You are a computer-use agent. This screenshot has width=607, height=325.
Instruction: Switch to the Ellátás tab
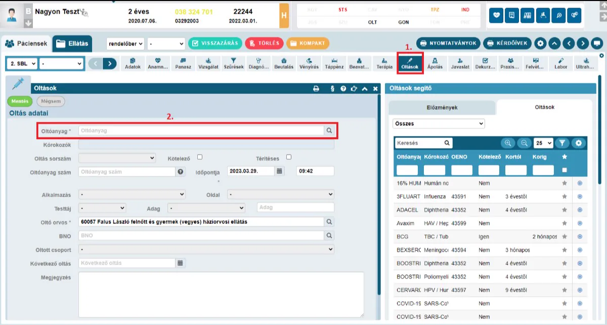[x=72, y=43]
